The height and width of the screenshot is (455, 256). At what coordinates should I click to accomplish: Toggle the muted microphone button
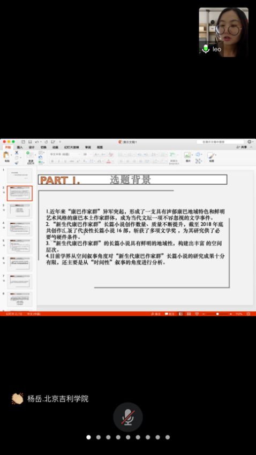(x=128, y=417)
